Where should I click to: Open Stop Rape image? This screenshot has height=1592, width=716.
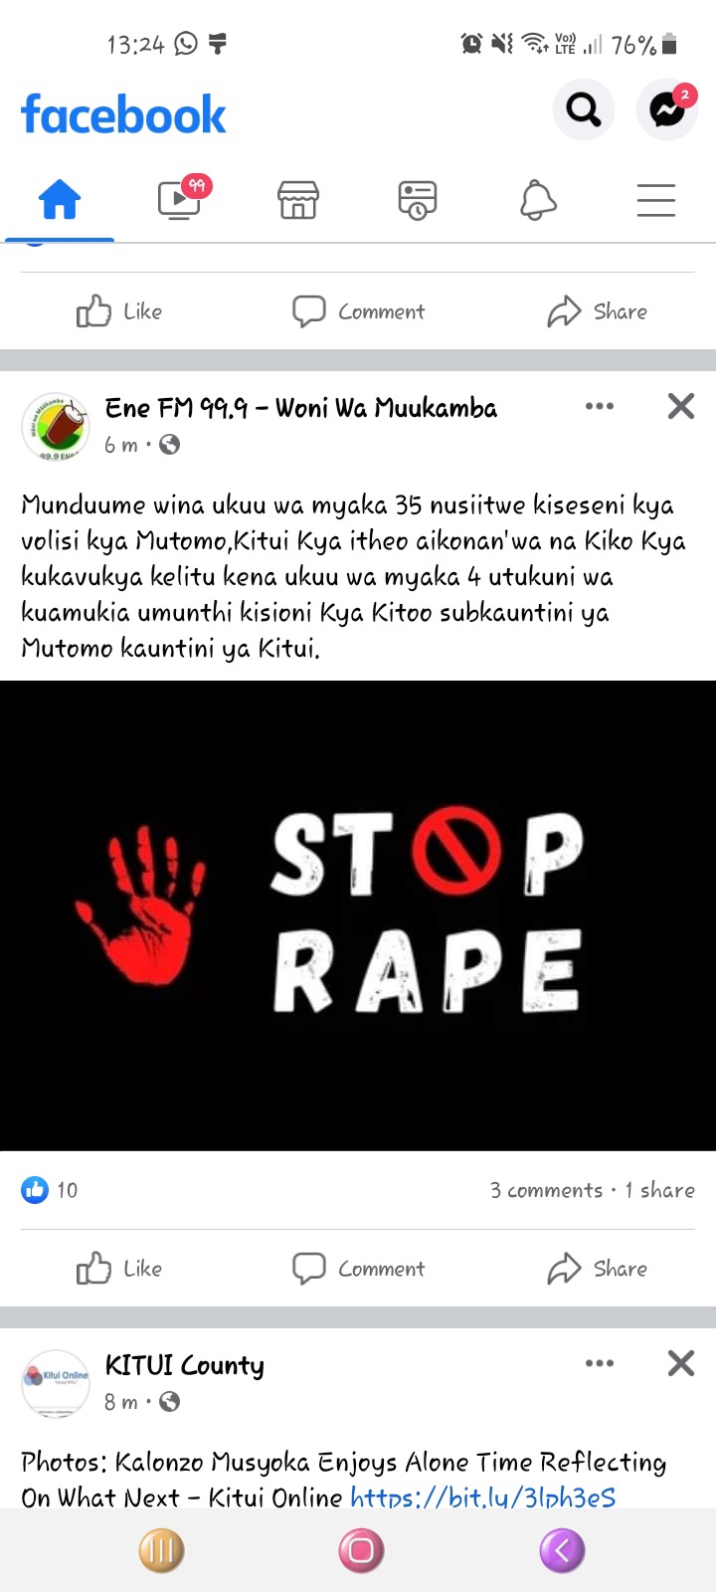(358, 915)
